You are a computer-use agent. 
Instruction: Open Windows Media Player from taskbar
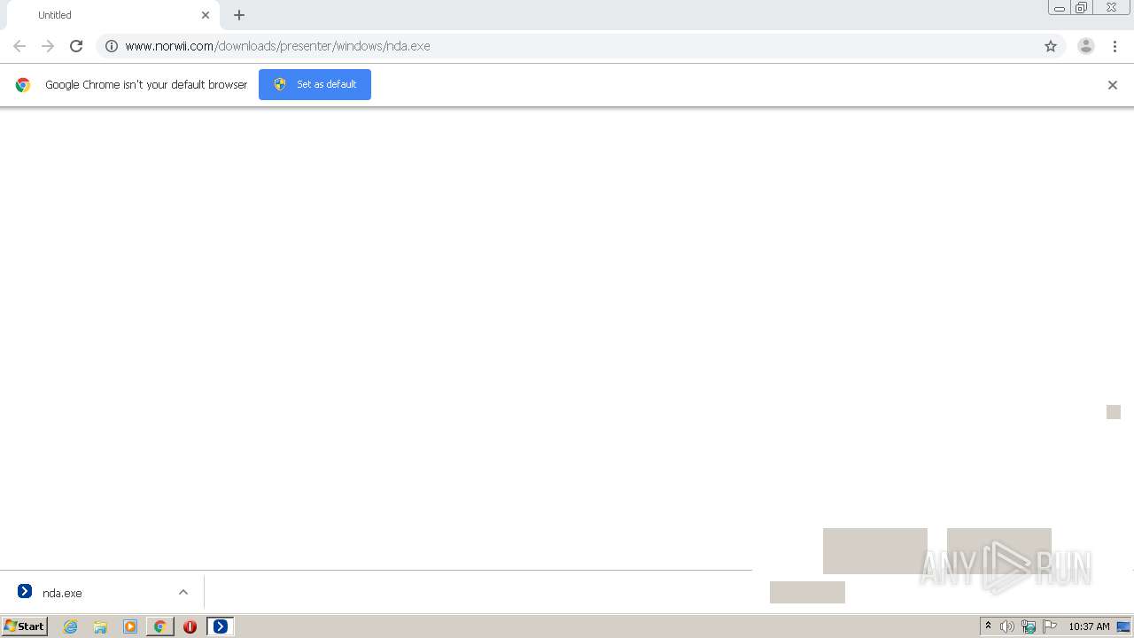(130, 626)
